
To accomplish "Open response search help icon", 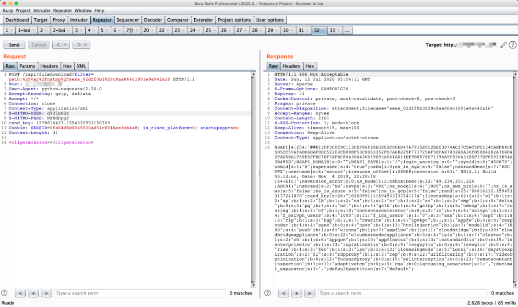I will [268, 293].
